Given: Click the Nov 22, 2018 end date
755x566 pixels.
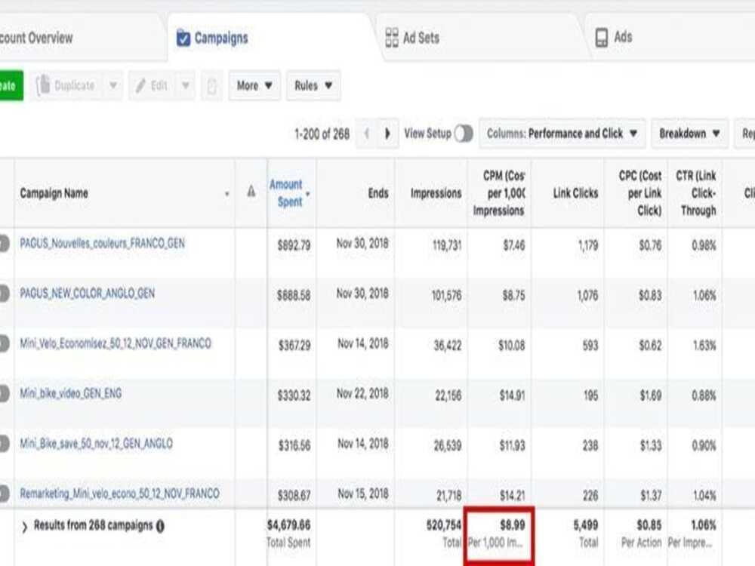Looking at the screenshot, I should pos(362,394).
